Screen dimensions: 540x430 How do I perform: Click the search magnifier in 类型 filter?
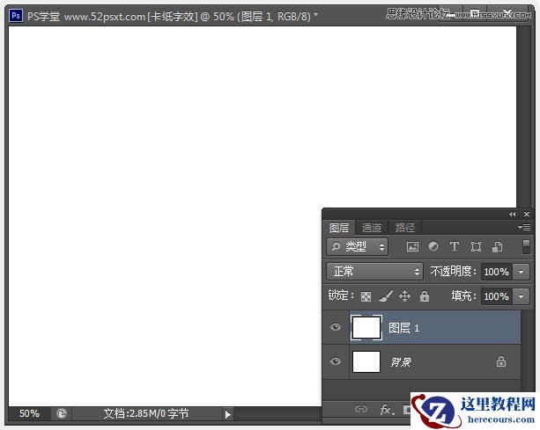click(336, 246)
